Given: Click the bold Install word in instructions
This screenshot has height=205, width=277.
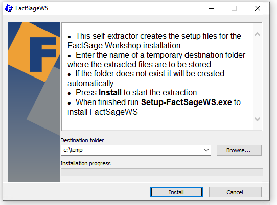Looking at the screenshot, I should click(x=110, y=92).
